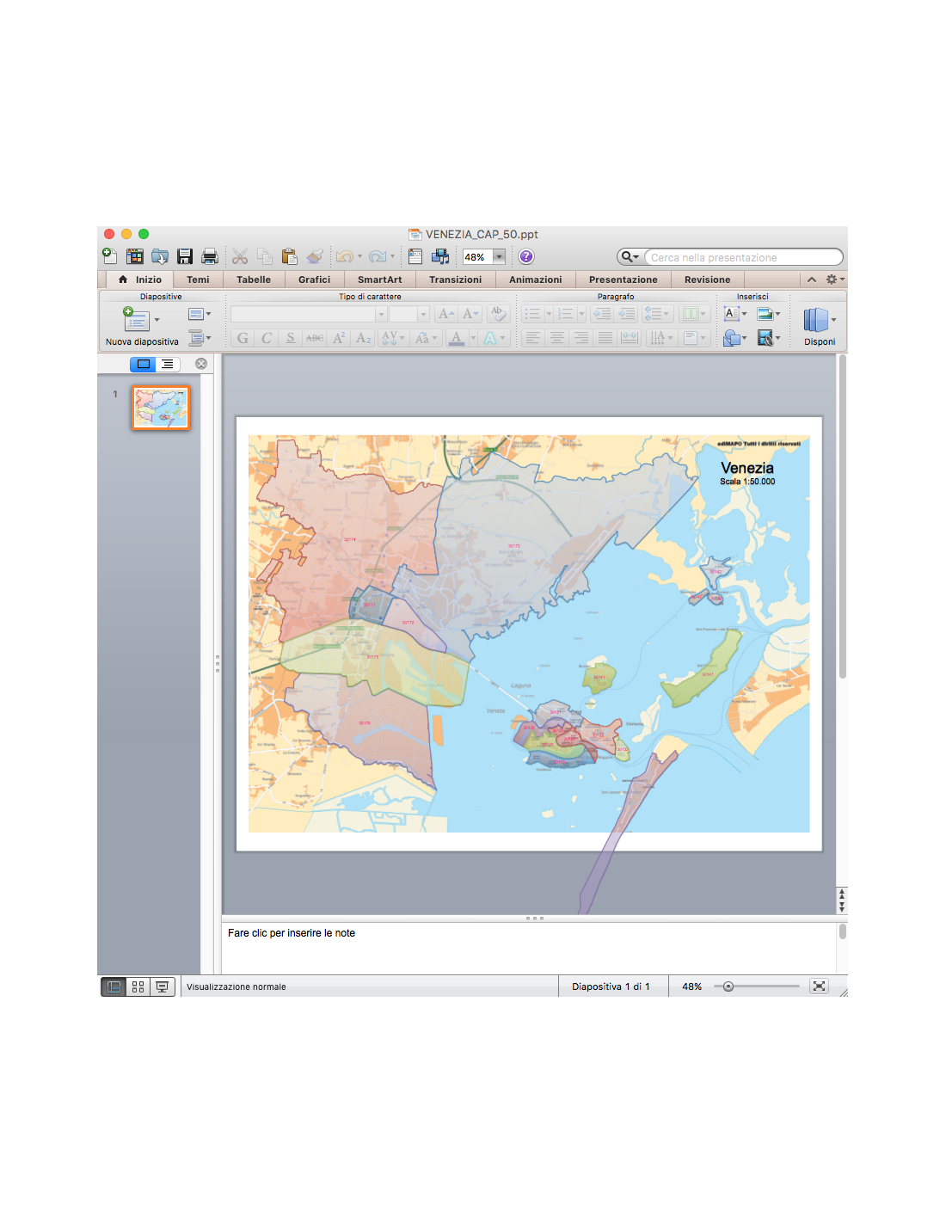Viewport: 946px width, 1223px height.
Task: Click the notes area 'Fare clic per inserire le note'
Action: coord(292,933)
